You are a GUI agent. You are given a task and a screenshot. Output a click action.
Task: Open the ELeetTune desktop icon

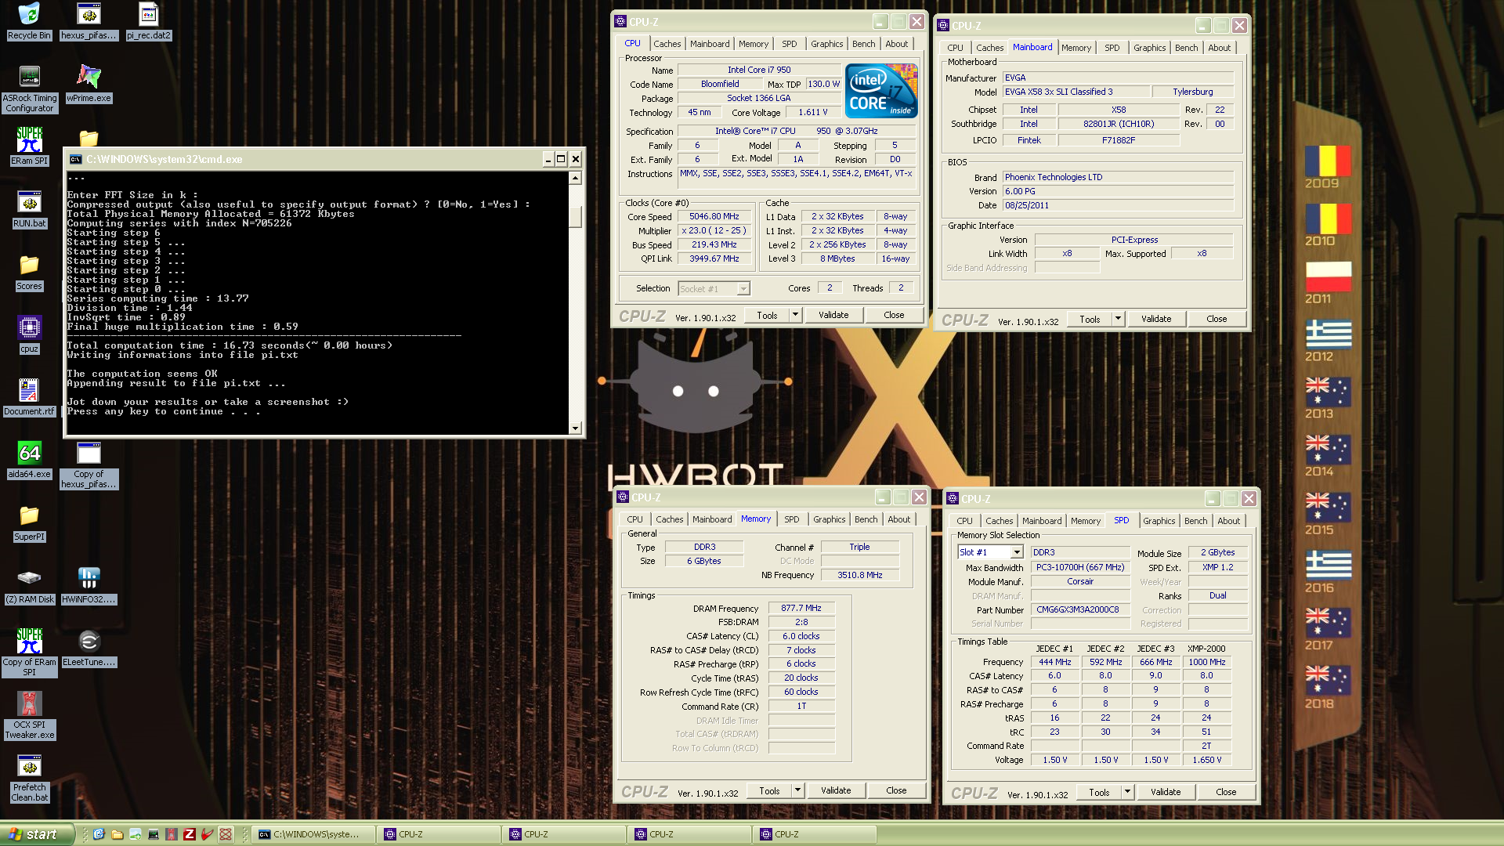click(x=89, y=648)
